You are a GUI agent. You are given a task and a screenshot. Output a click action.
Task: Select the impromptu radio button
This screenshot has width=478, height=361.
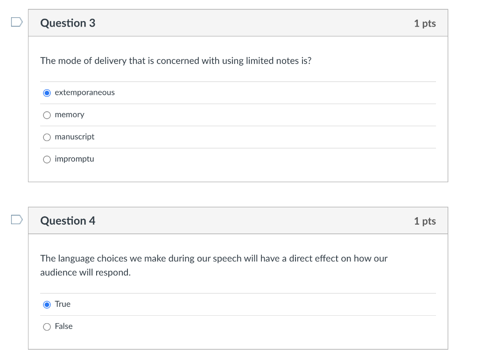[x=47, y=159]
